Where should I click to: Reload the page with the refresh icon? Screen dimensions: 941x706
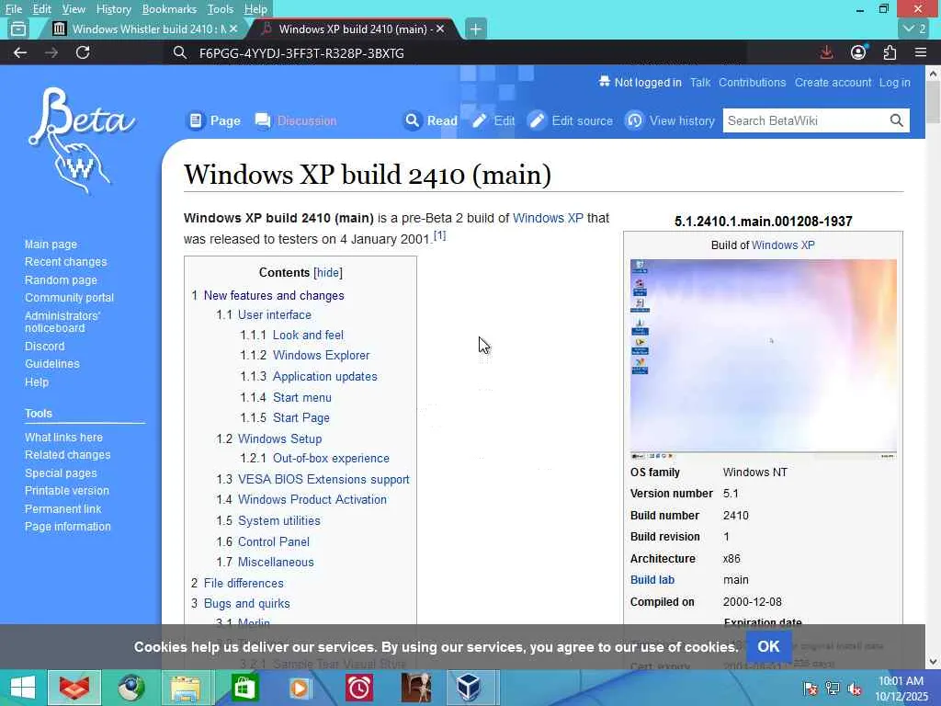(83, 52)
